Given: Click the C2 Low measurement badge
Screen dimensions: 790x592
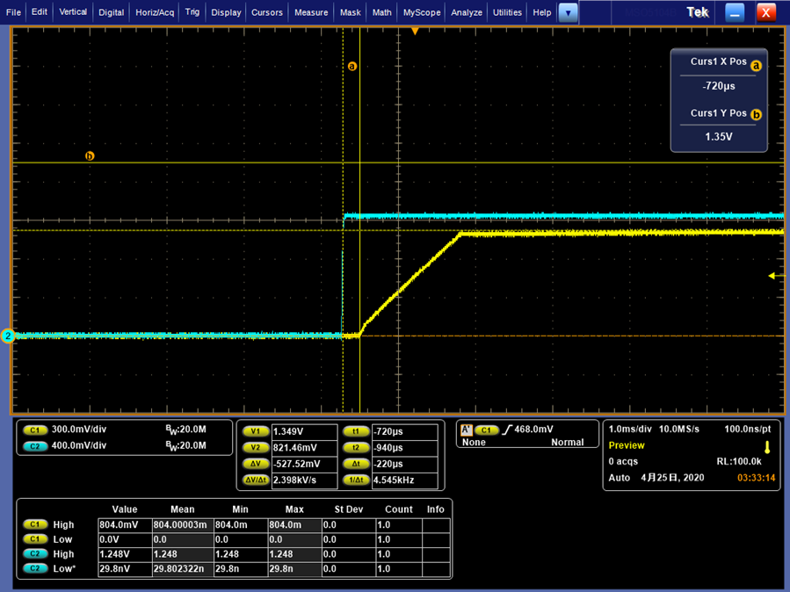Looking at the screenshot, I should (x=35, y=568).
